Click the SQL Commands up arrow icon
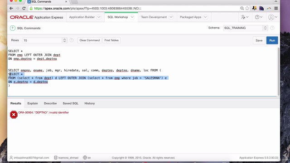The height and width of the screenshot is (163, 290). [13, 28]
